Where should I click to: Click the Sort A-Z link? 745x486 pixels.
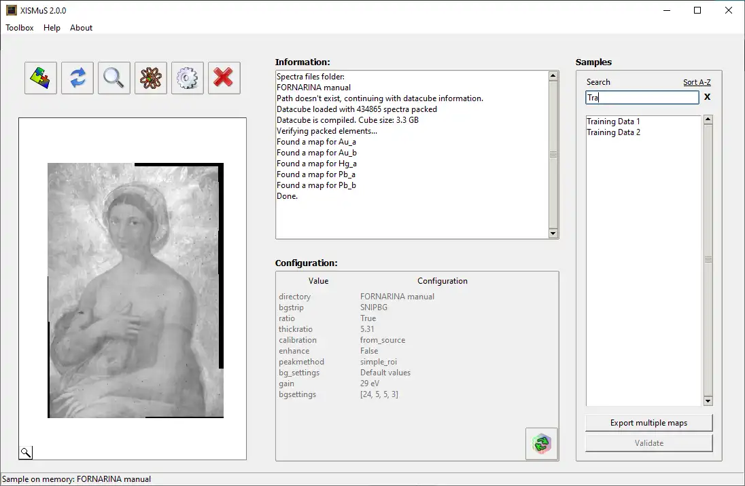click(696, 81)
